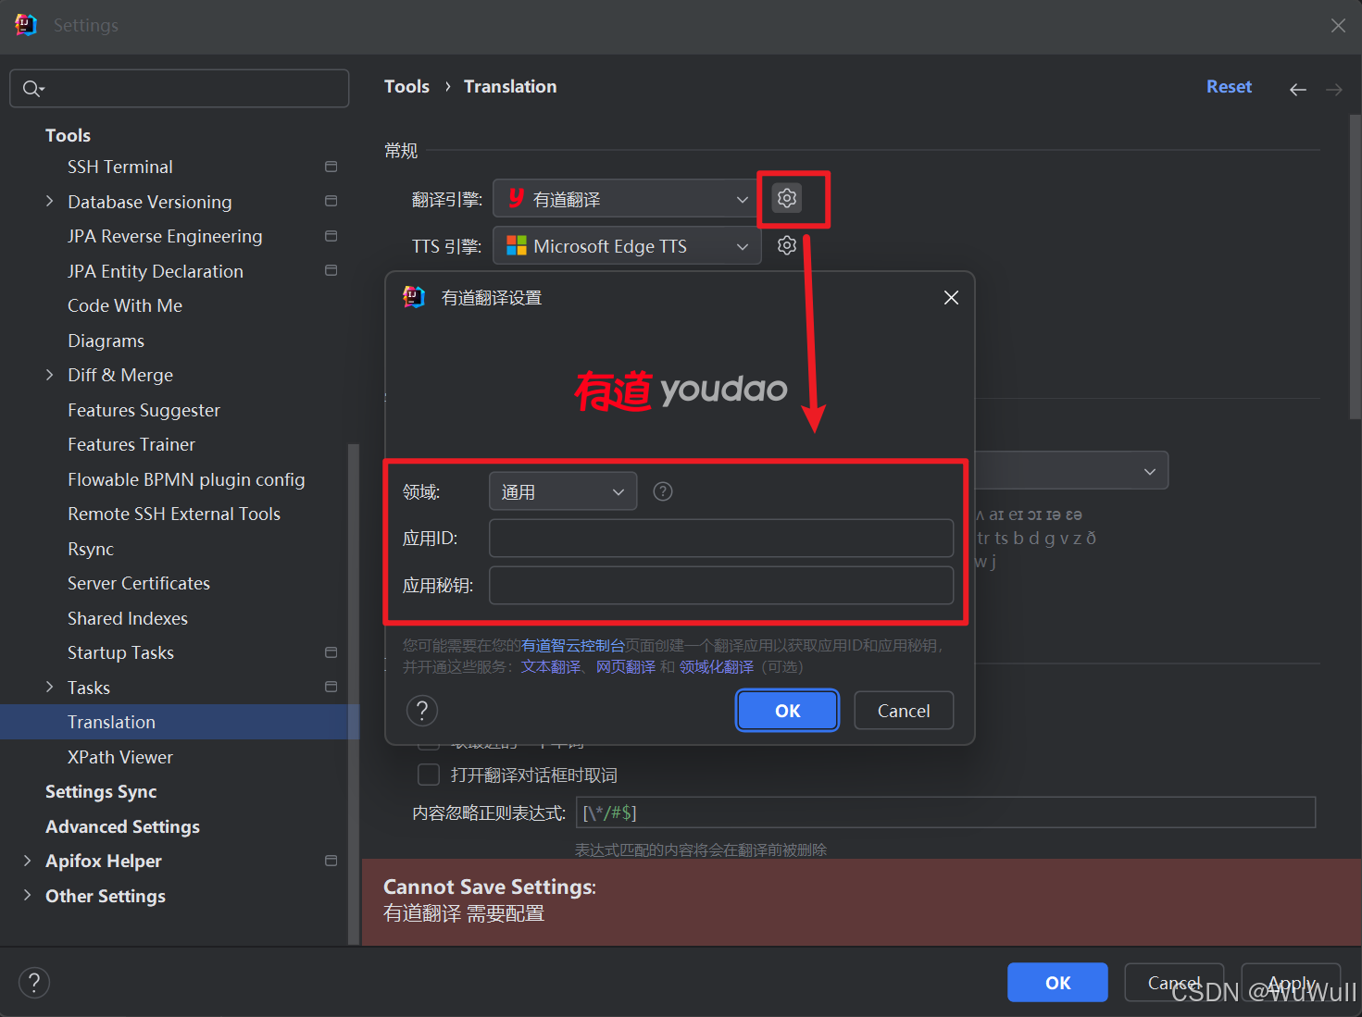Select Code With Me settings page

click(125, 305)
